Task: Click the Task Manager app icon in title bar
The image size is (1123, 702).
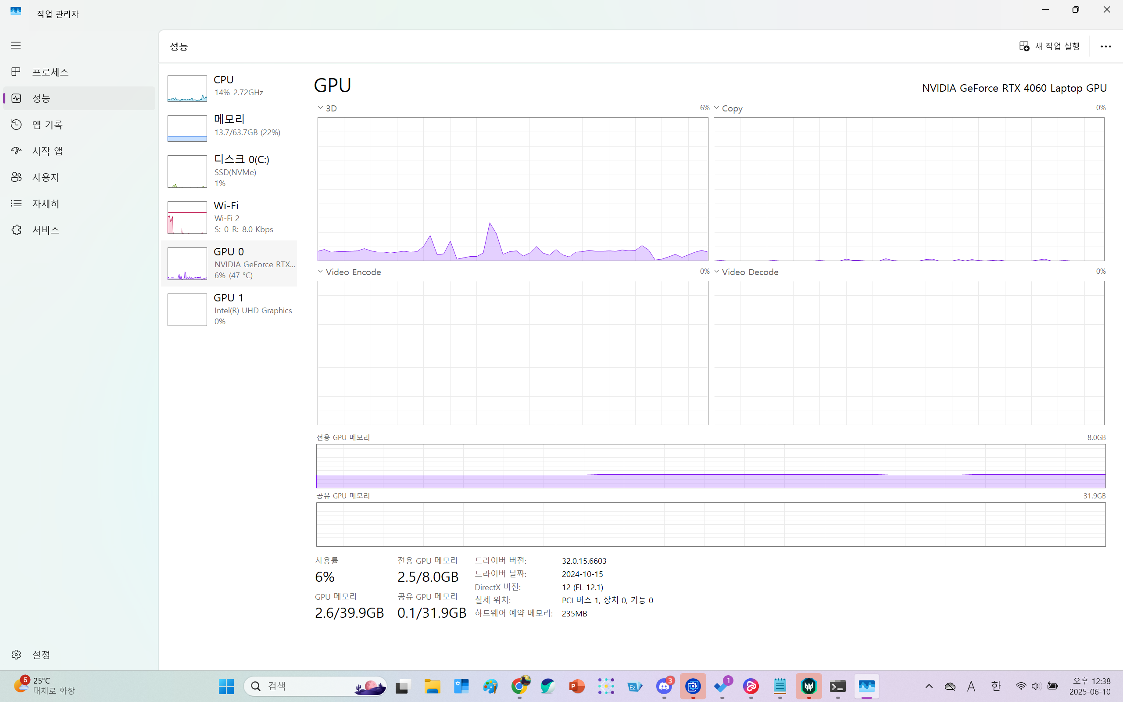Action: pyautogui.click(x=16, y=11)
